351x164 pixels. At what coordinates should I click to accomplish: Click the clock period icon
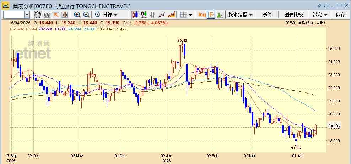coord(97,15)
